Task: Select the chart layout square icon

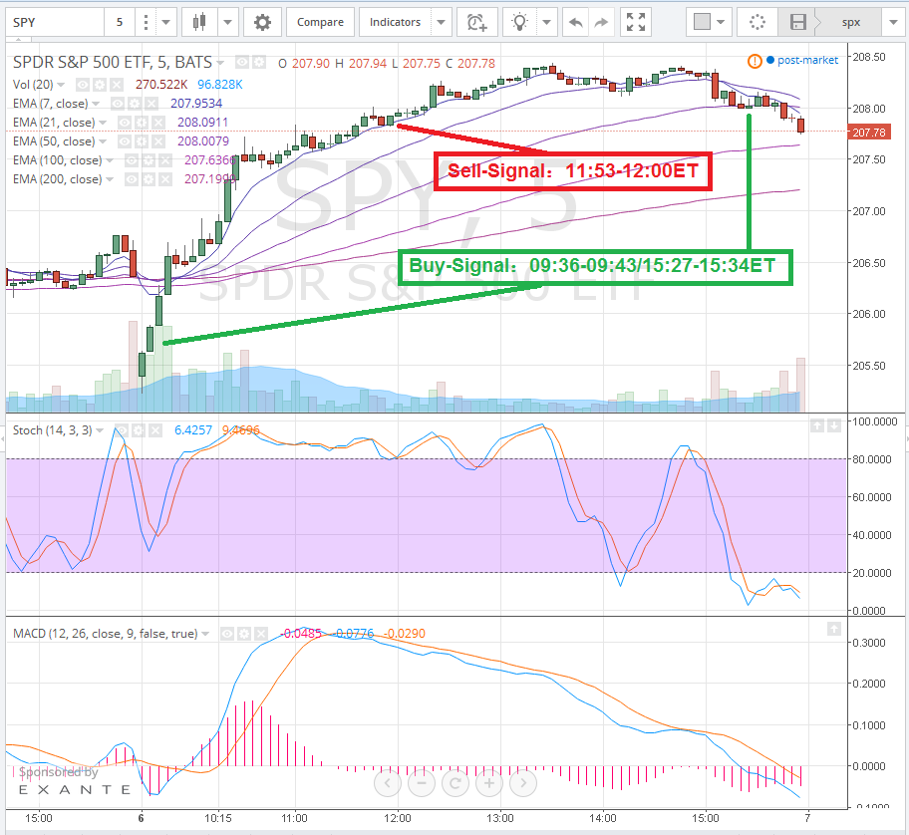Action: (x=703, y=22)
